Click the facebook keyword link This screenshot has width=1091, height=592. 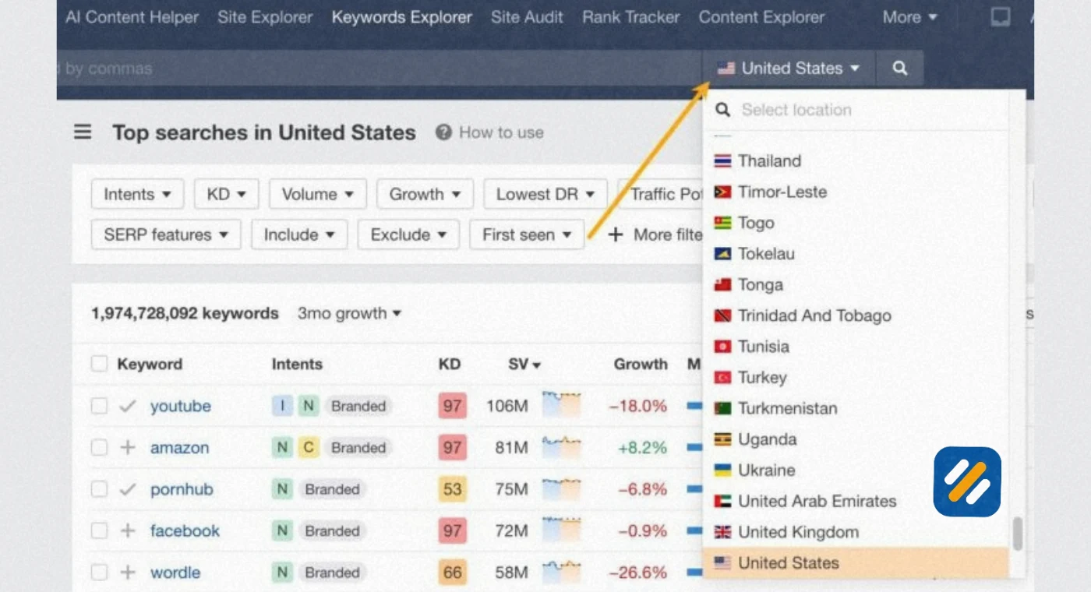tap(185, 531)
